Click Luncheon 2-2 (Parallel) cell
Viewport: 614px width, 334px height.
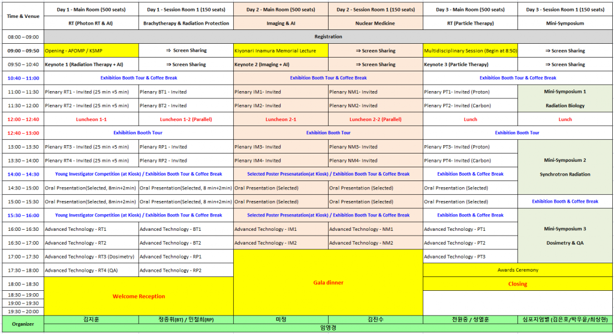(375, 119)
